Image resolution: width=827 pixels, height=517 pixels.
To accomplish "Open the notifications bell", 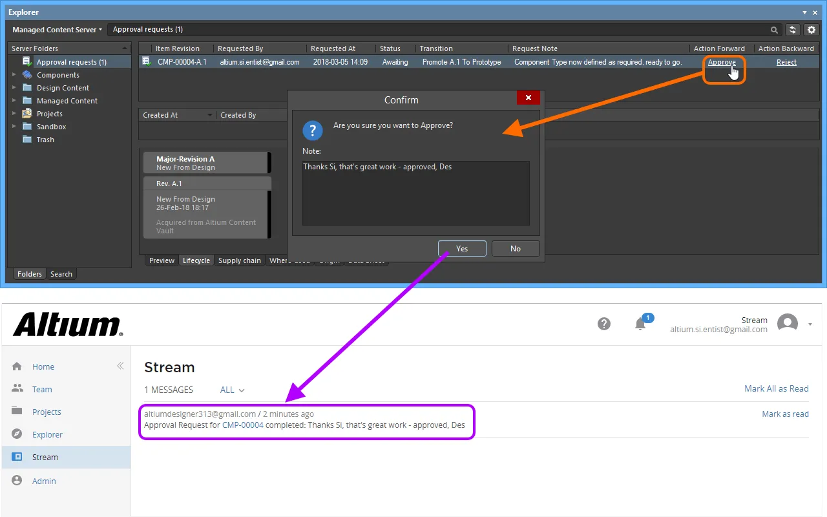I will click(641, 324).
